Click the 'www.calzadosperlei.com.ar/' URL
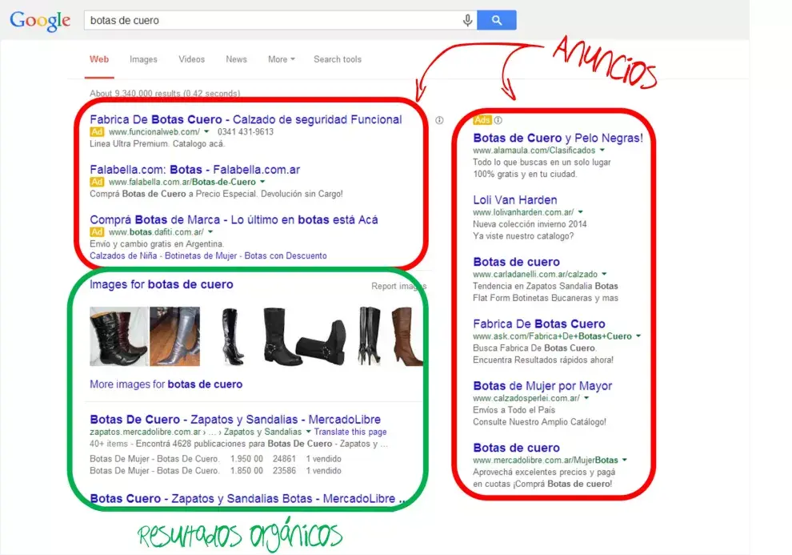 pyautogui.click(x=526, y=398)
